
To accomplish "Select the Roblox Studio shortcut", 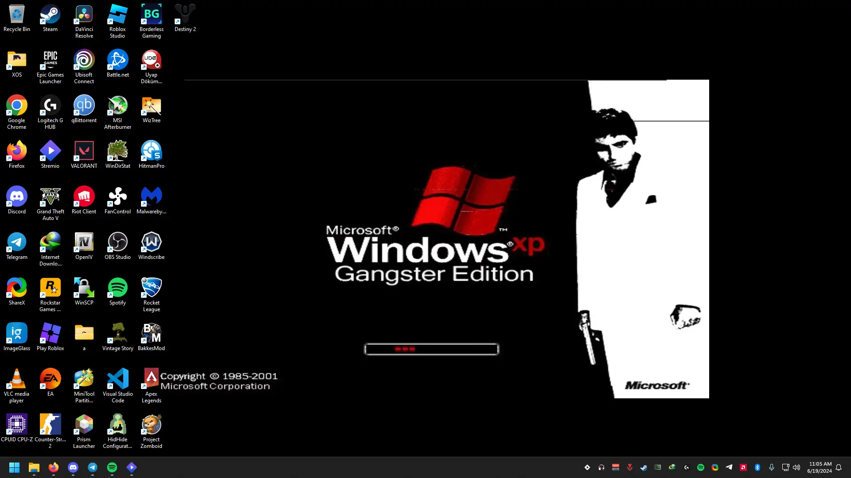I will tap(117, 22).
